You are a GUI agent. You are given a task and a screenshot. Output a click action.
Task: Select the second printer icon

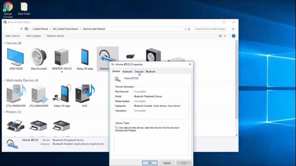point(38,125)
